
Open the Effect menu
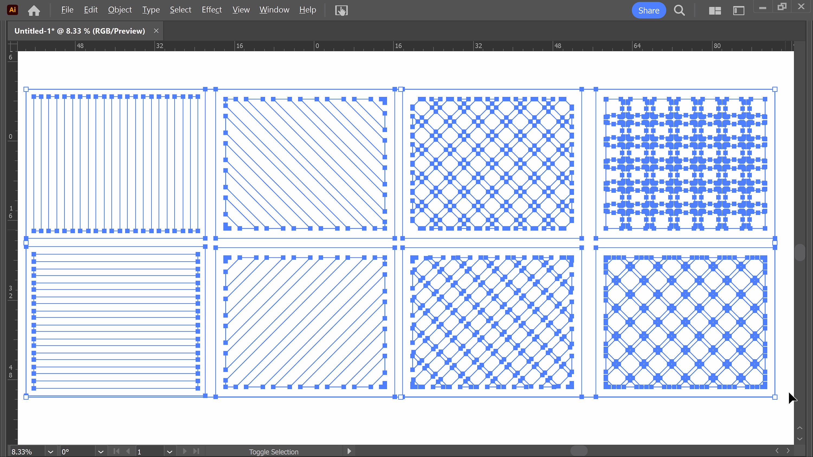coord(211,10)
